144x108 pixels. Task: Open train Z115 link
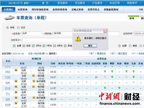(x=8, y=88)
